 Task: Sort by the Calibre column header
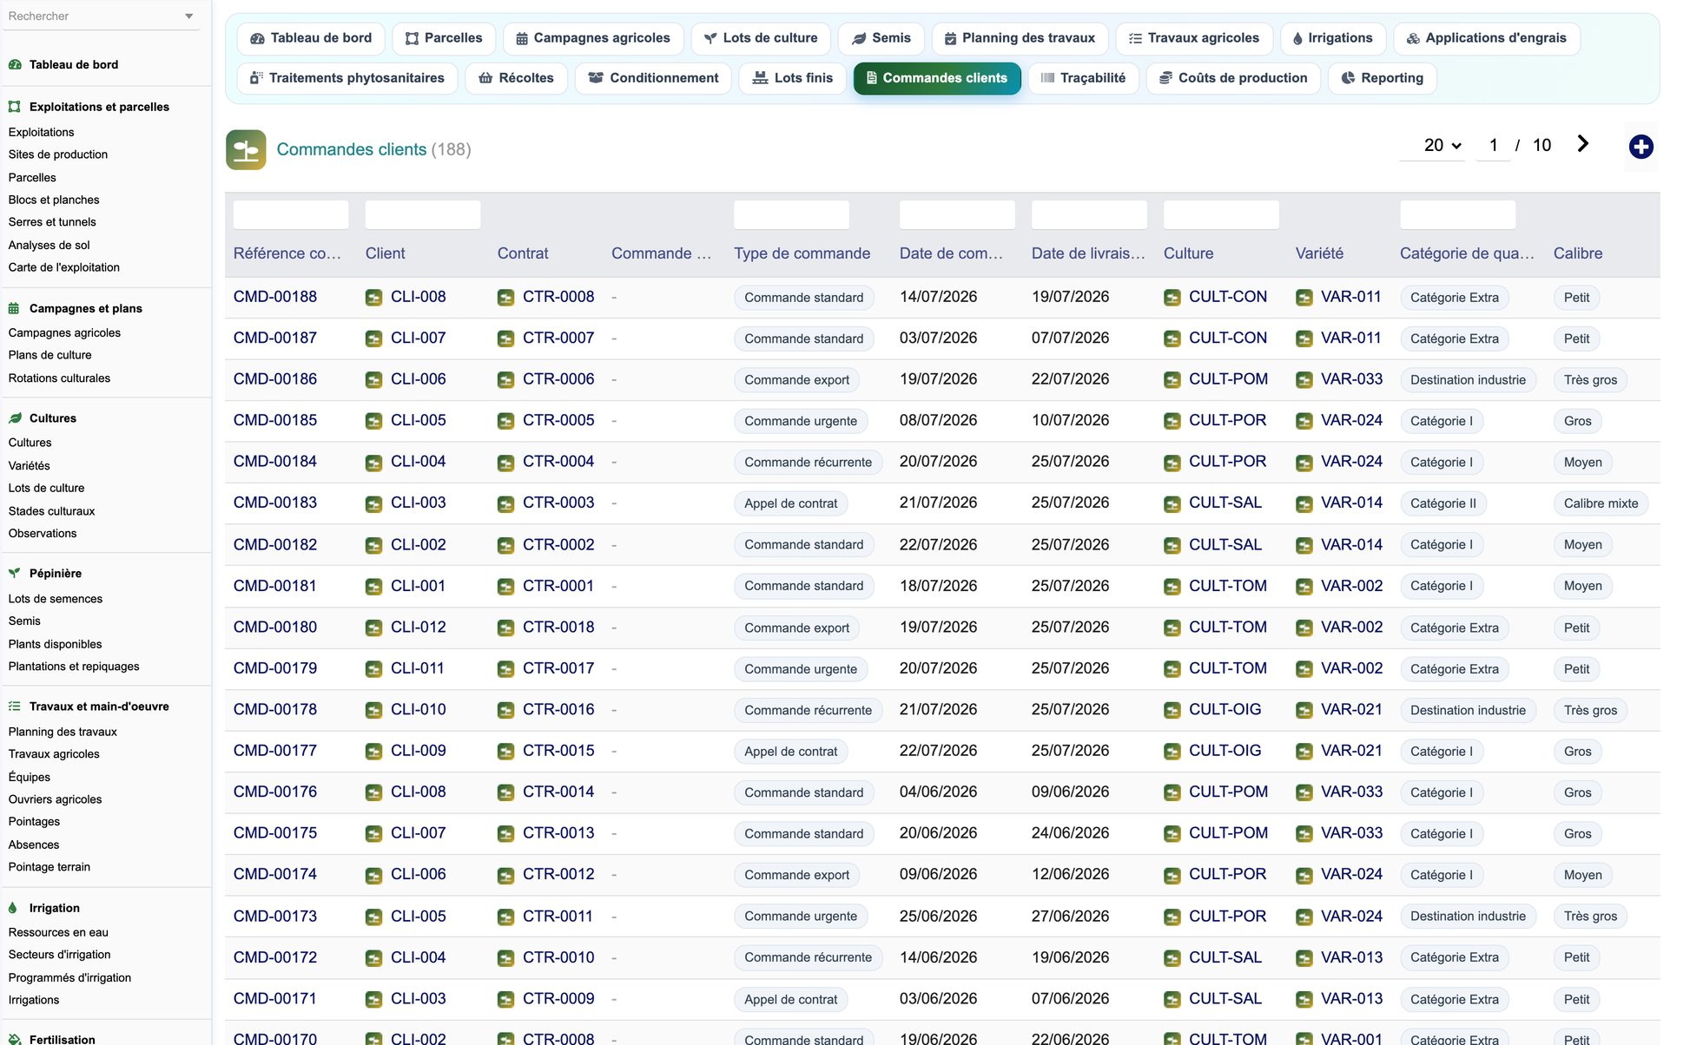[1577, 253]
